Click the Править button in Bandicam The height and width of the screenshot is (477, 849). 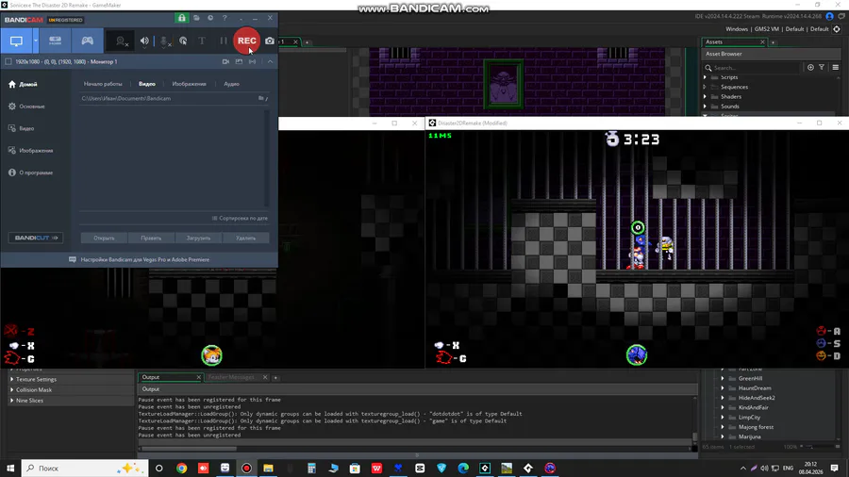point(151,238)
